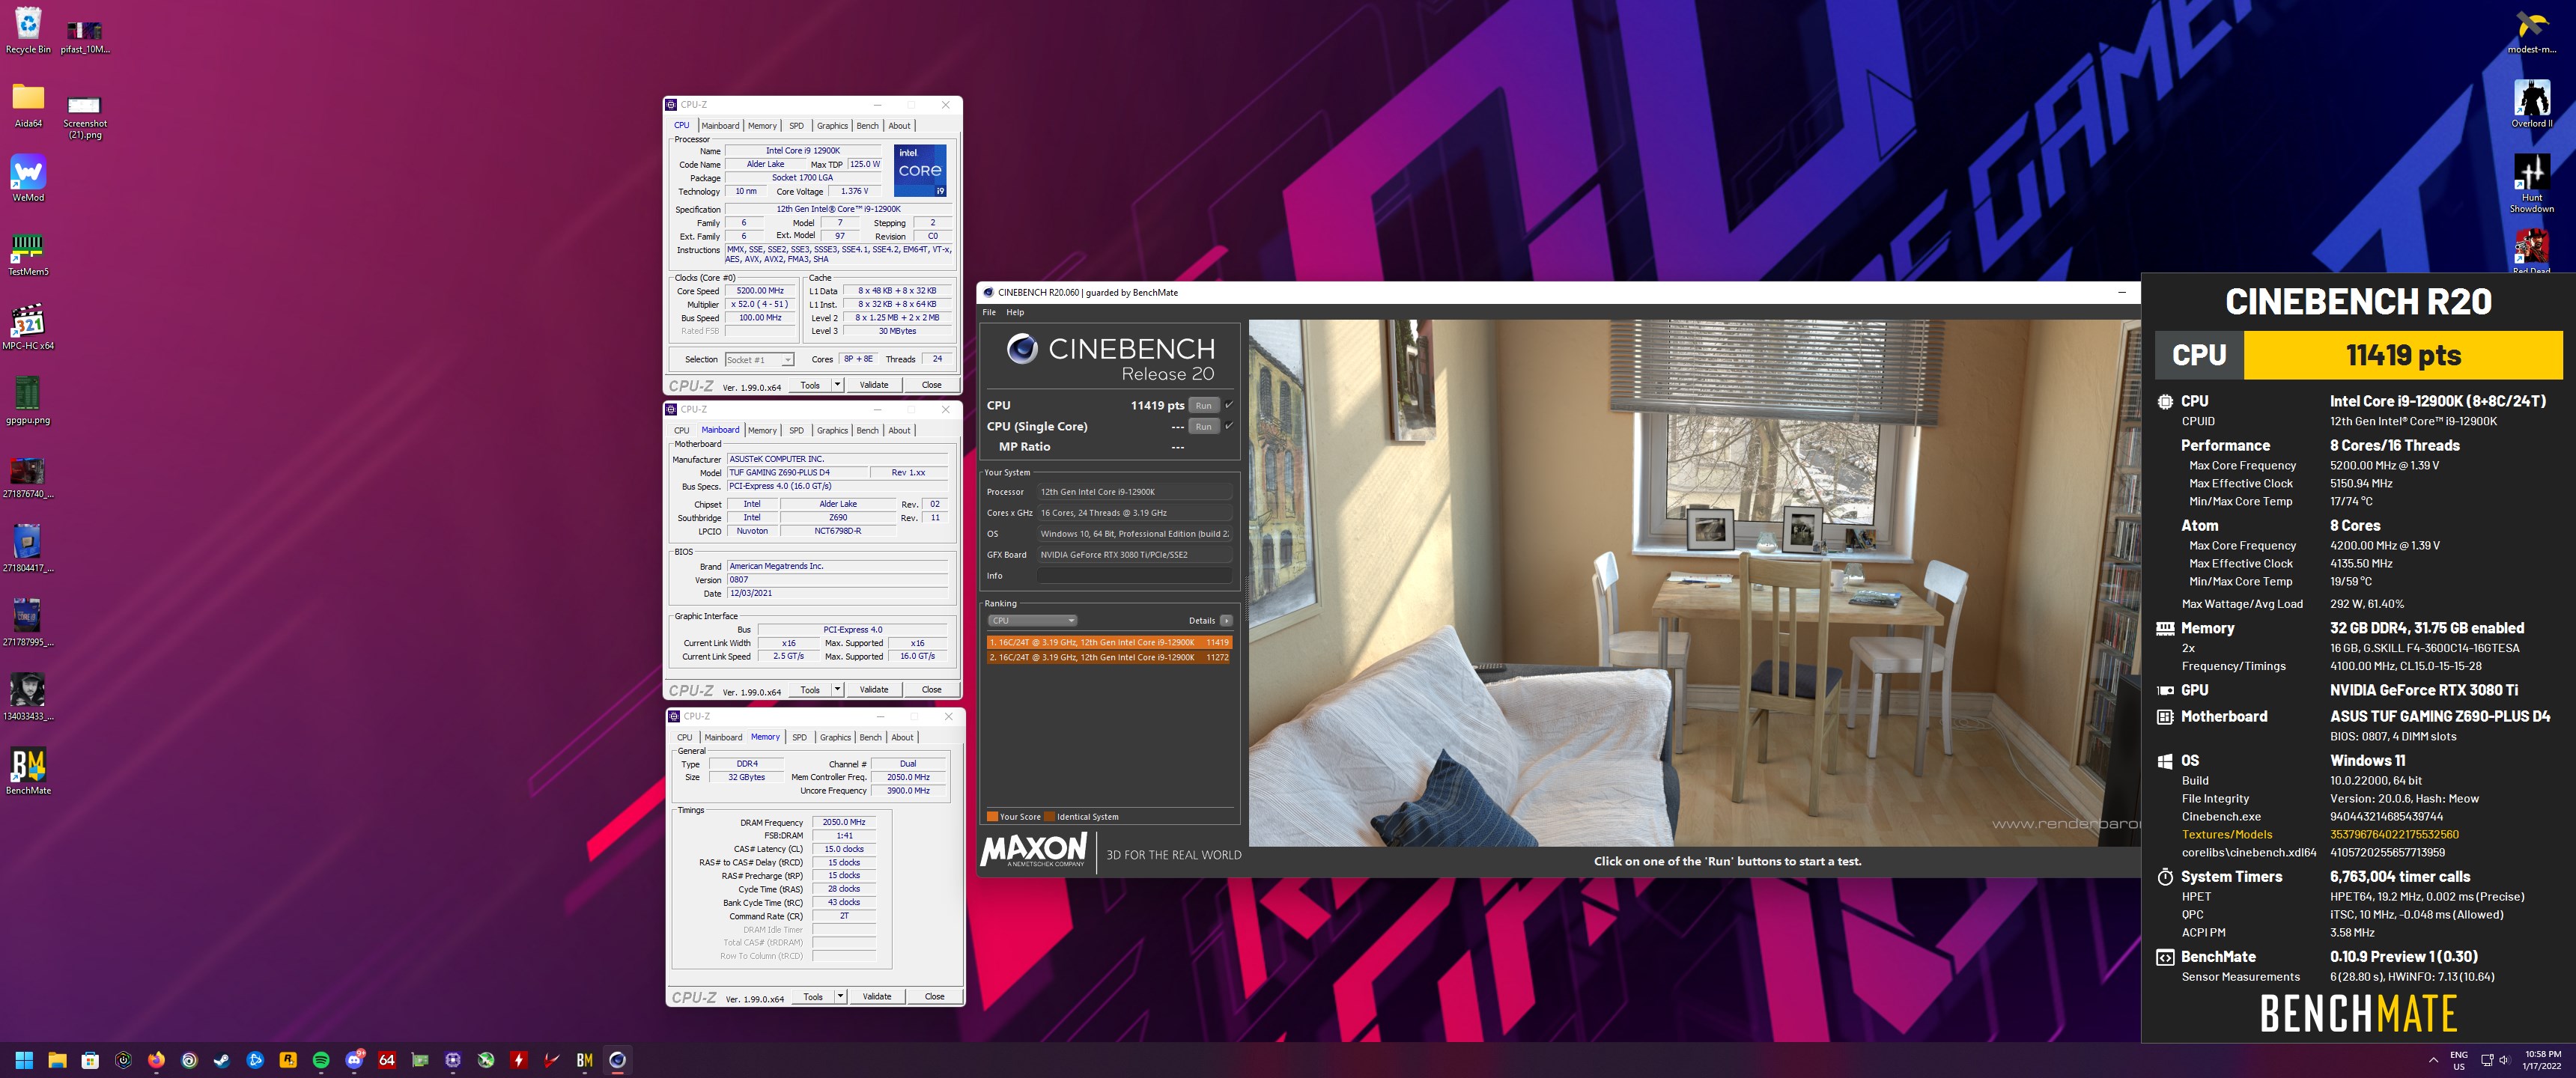This screenshot has width=2576, height=1078.
Task: Open File Explorer from taskbar
Action: (57, 1060)
